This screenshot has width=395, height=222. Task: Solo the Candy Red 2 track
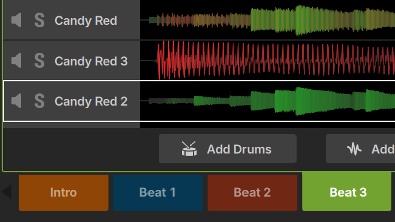pos(39,101)
